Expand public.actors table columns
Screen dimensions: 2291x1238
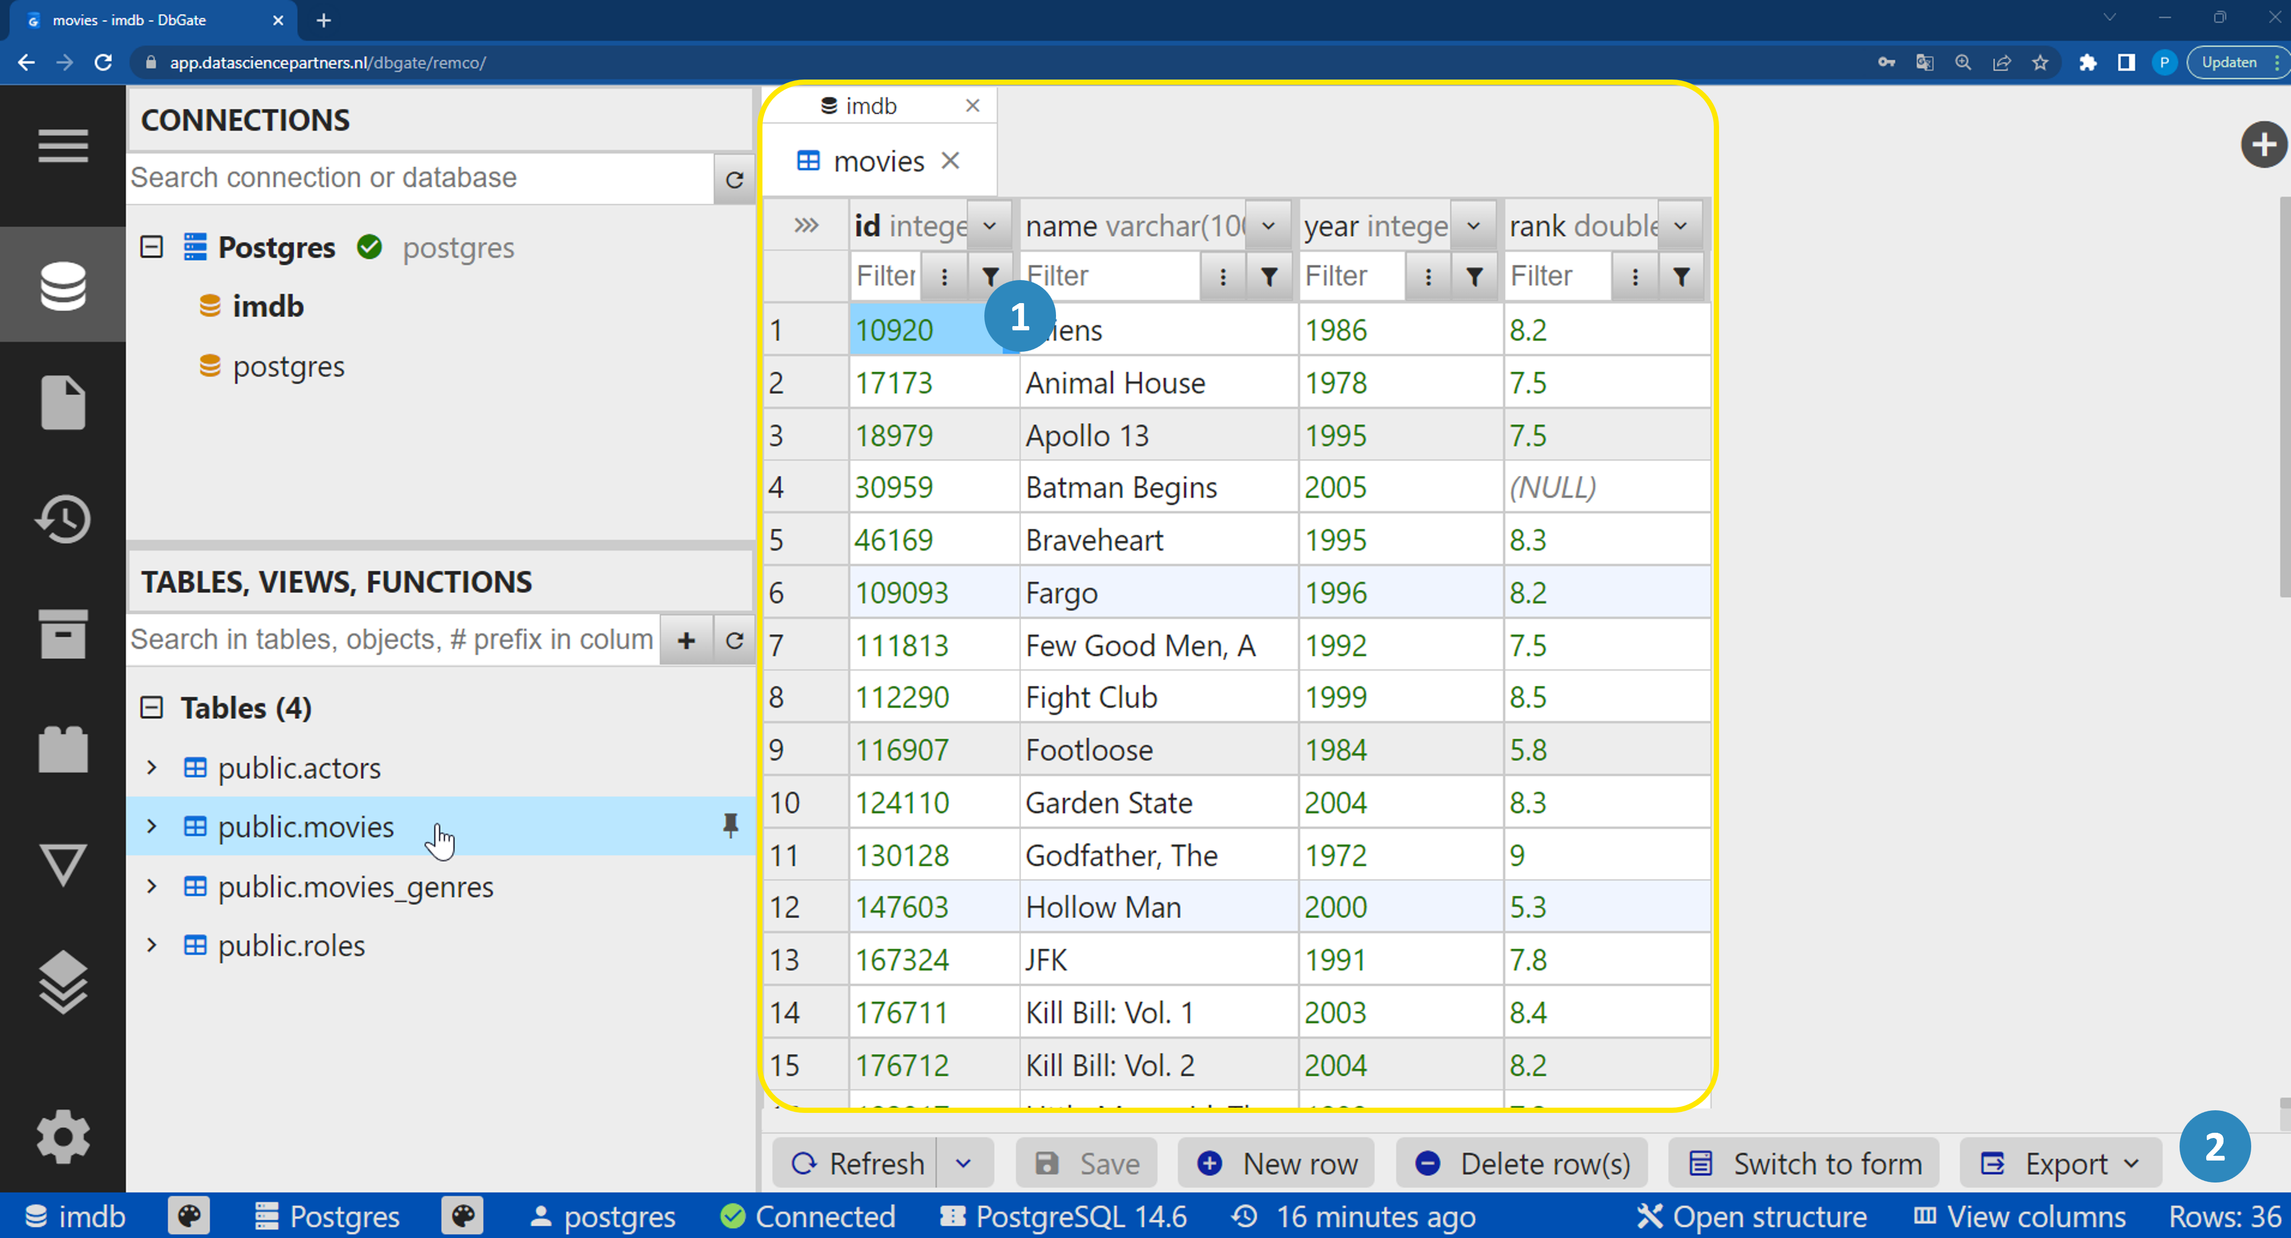tap(152, 767)
